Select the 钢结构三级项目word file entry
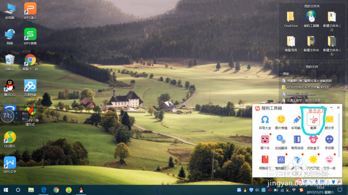Screen dimensions: 348x195 point(299,94)
